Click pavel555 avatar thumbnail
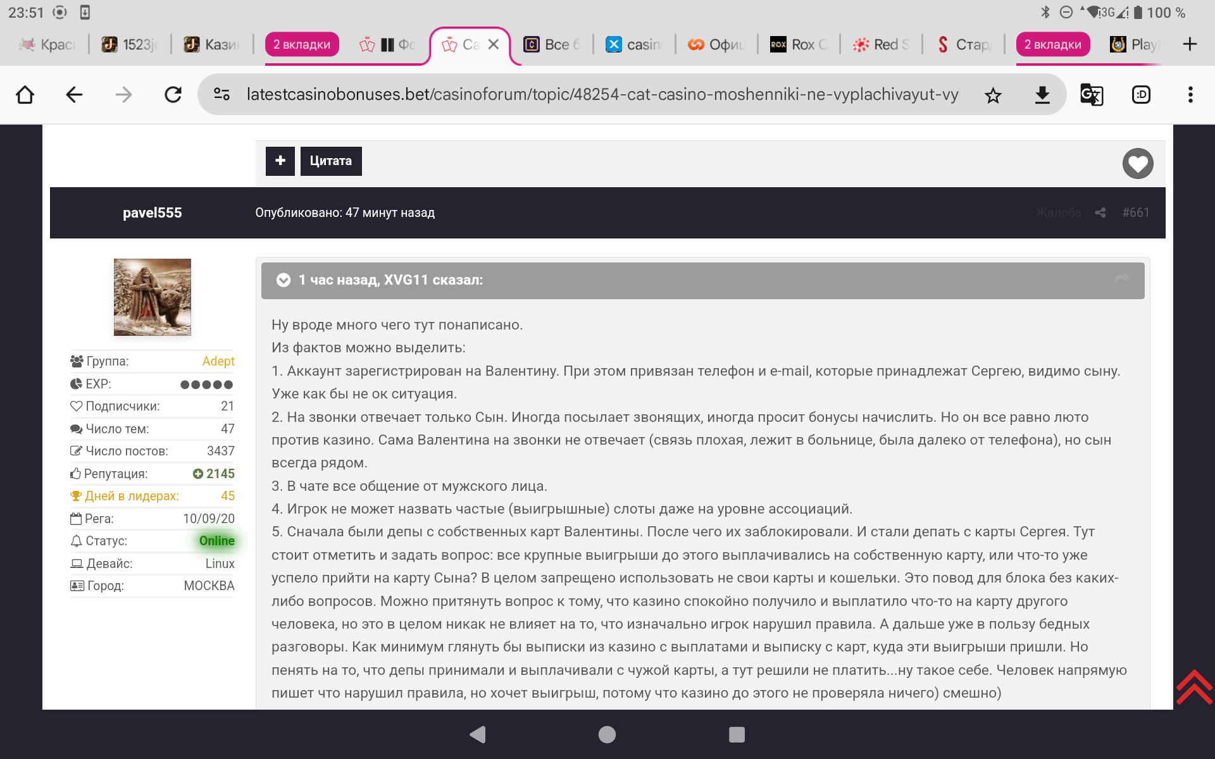Screen dimensions: 1215x759 [152, 297]
